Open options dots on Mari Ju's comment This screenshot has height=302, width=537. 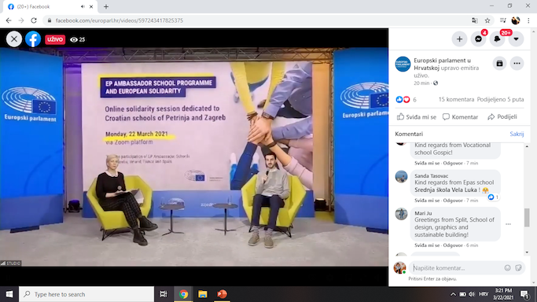(x=508, y=224)
